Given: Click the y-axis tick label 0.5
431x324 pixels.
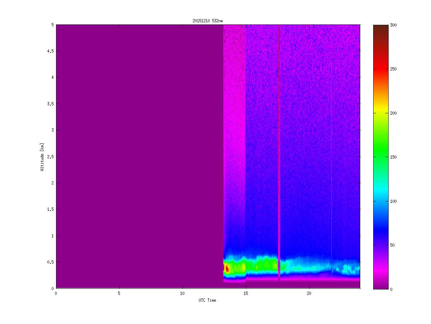Looking at the screenshot, I should click(50, 262).
